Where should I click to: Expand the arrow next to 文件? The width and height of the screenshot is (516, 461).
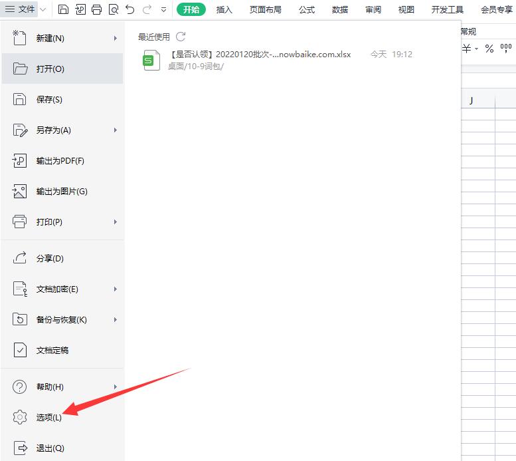43,9
